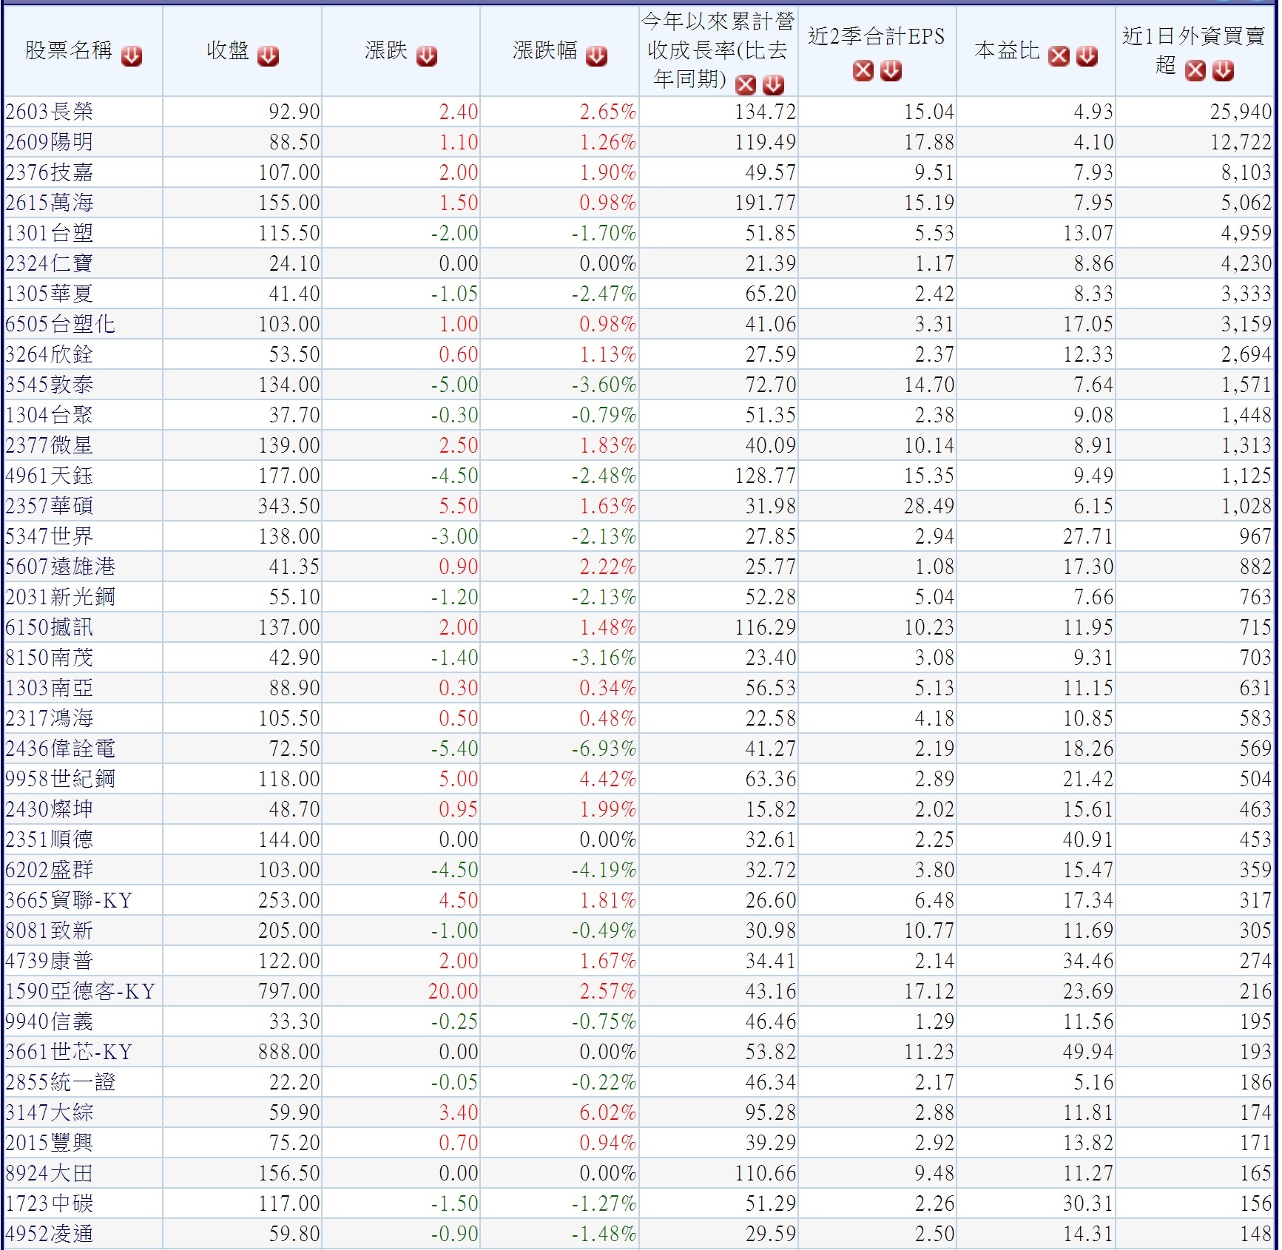Sort by 收盤 using its red arrow icon
Screen dimensions: 1282x1250
point(268,55)
